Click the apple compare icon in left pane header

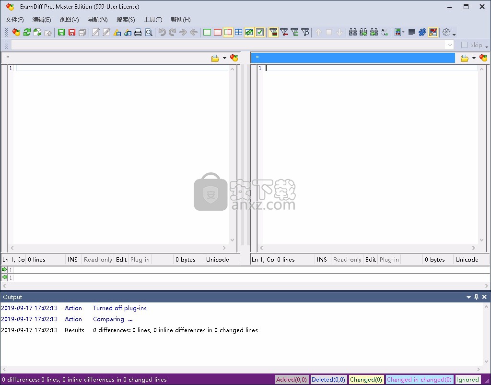(234, 58)
